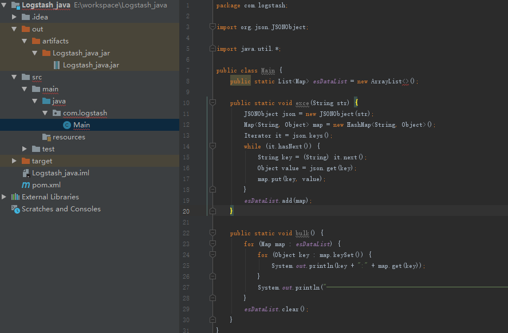Image resolution: width=508 pixels, height=333 pixels.
Task: Collapse the main folder arrow
Action: click(25, 89)
